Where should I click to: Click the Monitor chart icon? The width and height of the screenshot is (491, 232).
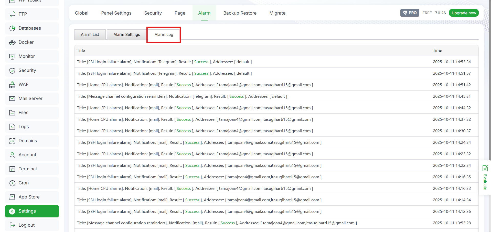pos(12,56)
